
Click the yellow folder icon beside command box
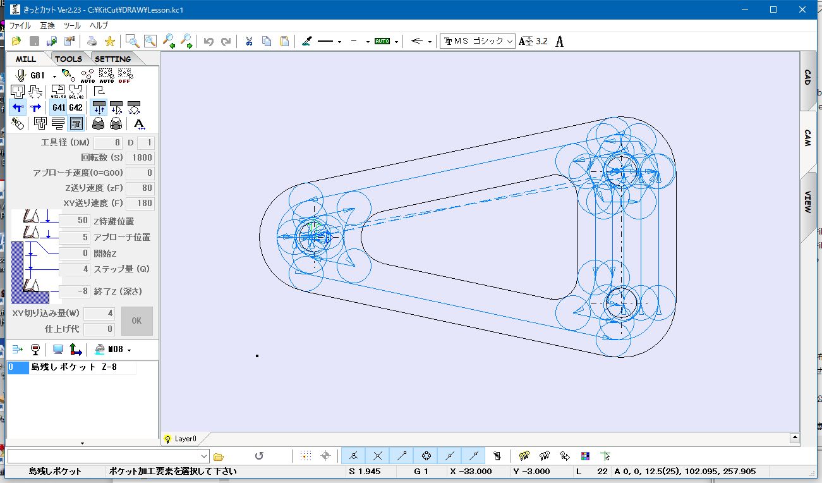219,456
